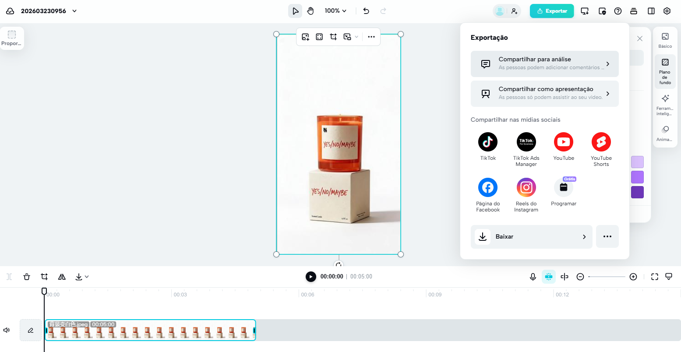Click the Exportar button
681x352 pixels.
552,11
